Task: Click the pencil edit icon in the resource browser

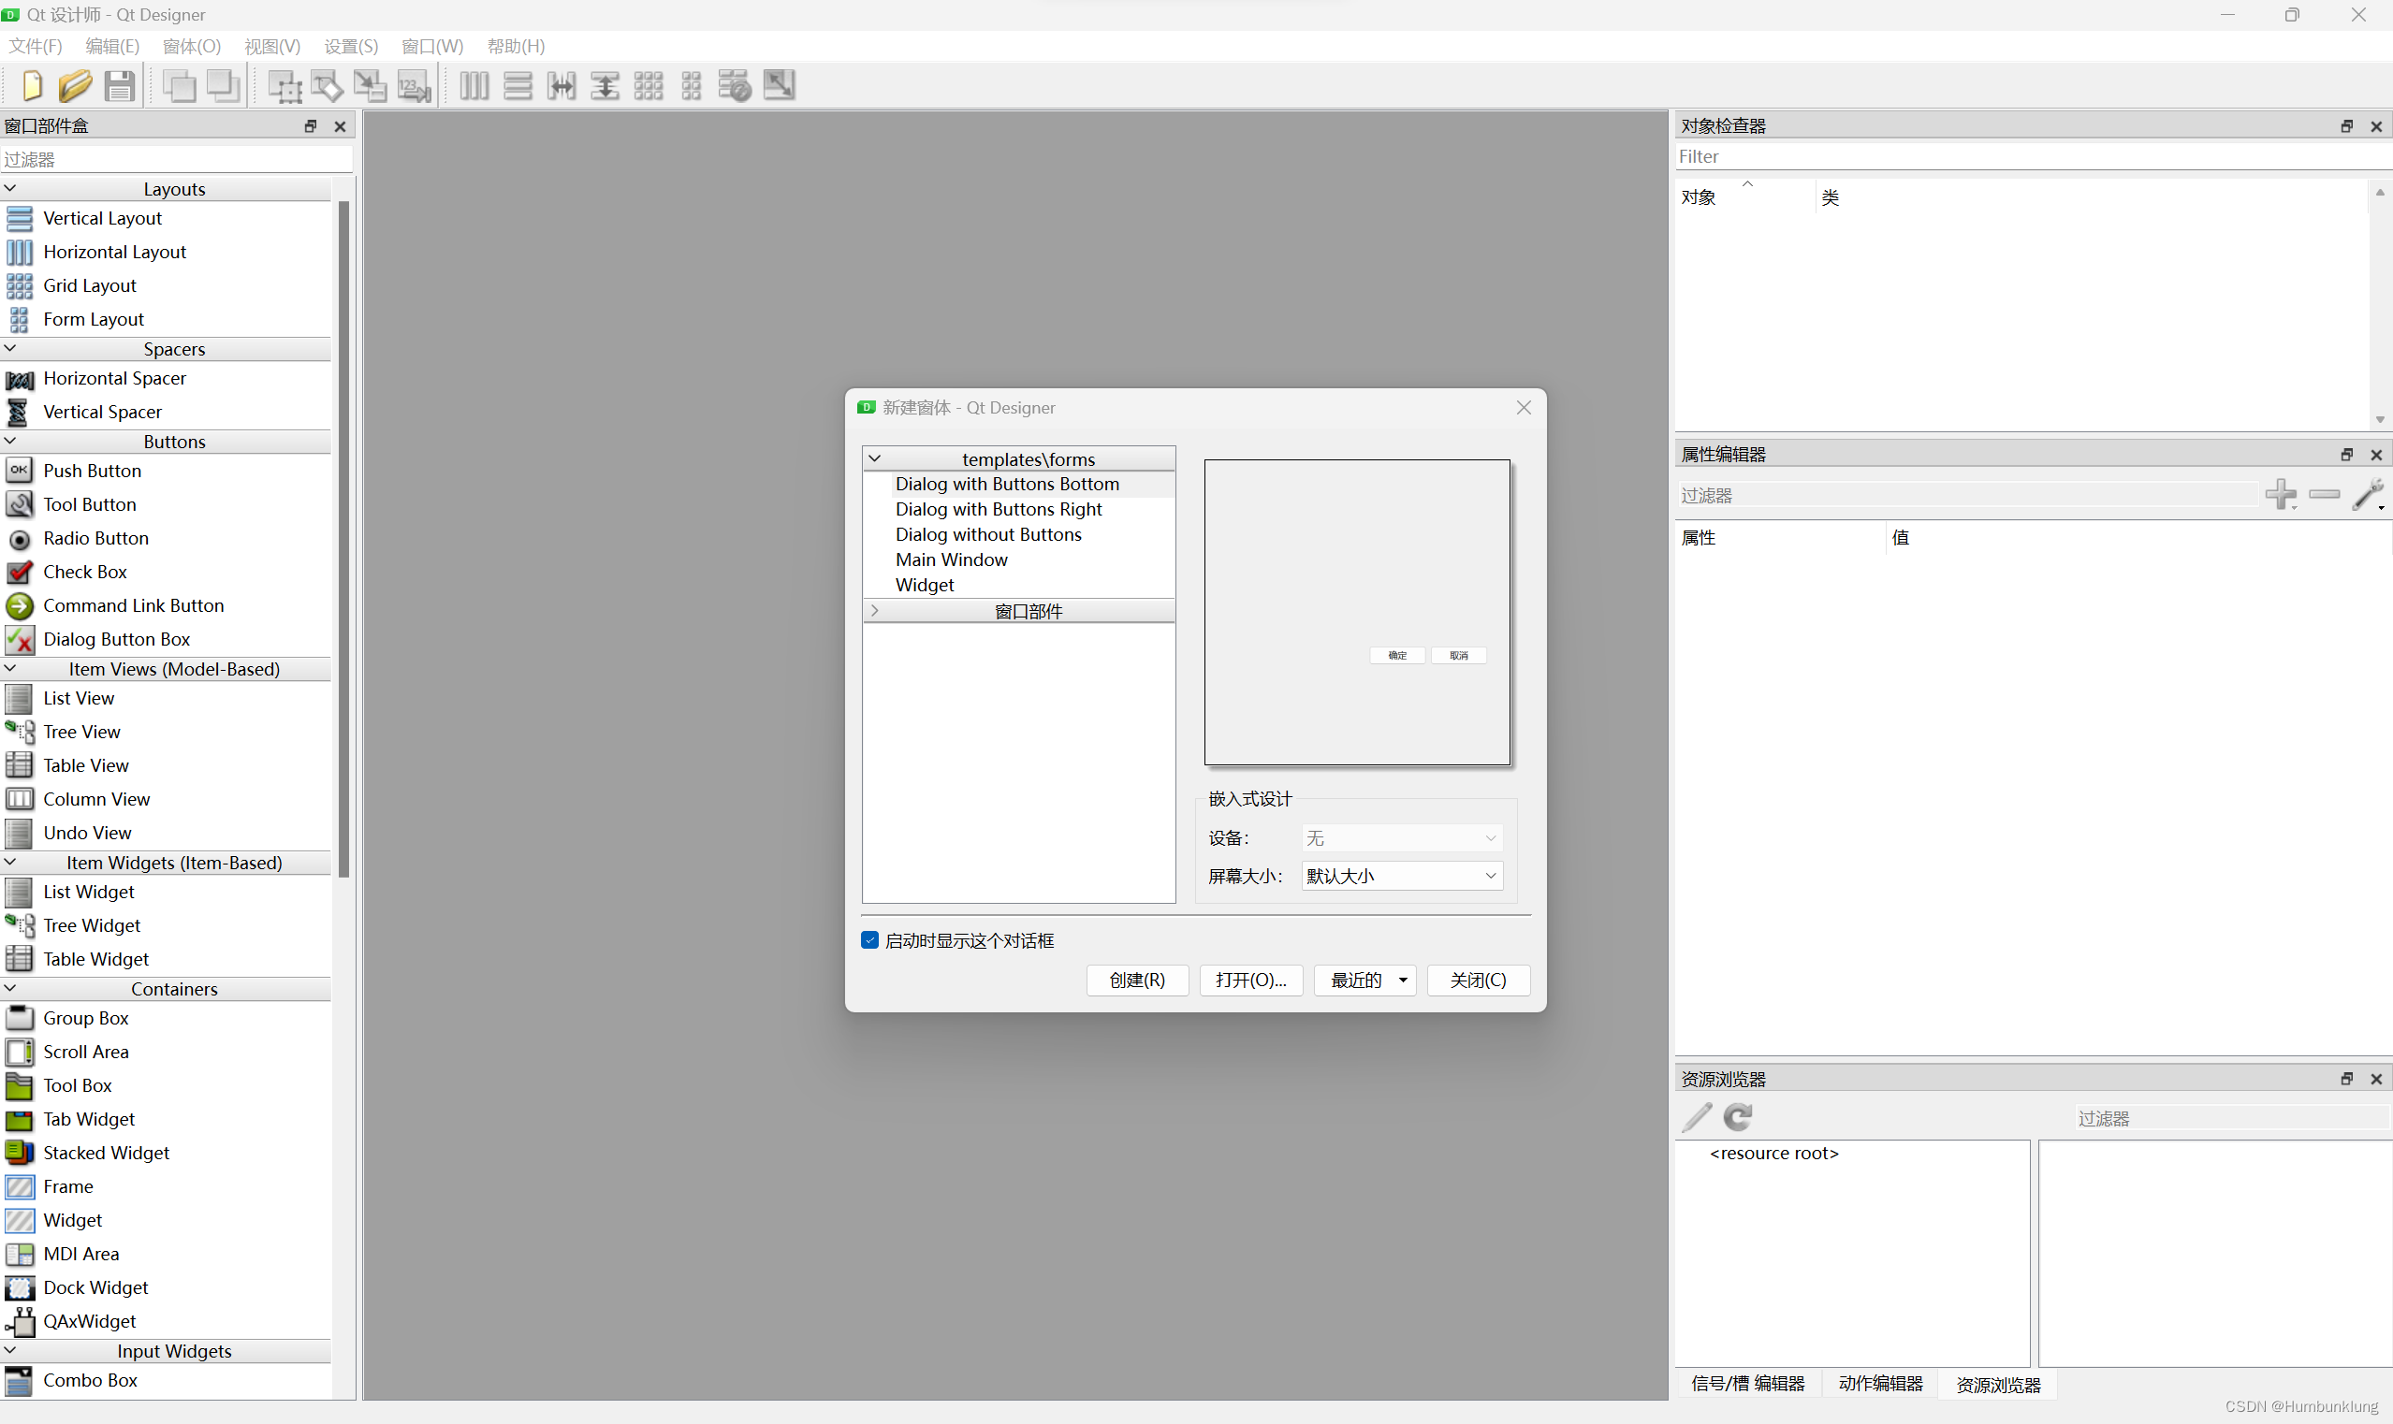Action: coord(1697,1116)
